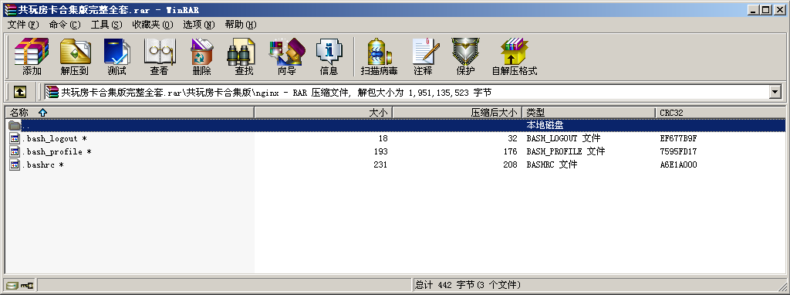The height and width of the screenshot is (295, 790).
Task: Click packed size value 208
Action: tap(511, 164)
